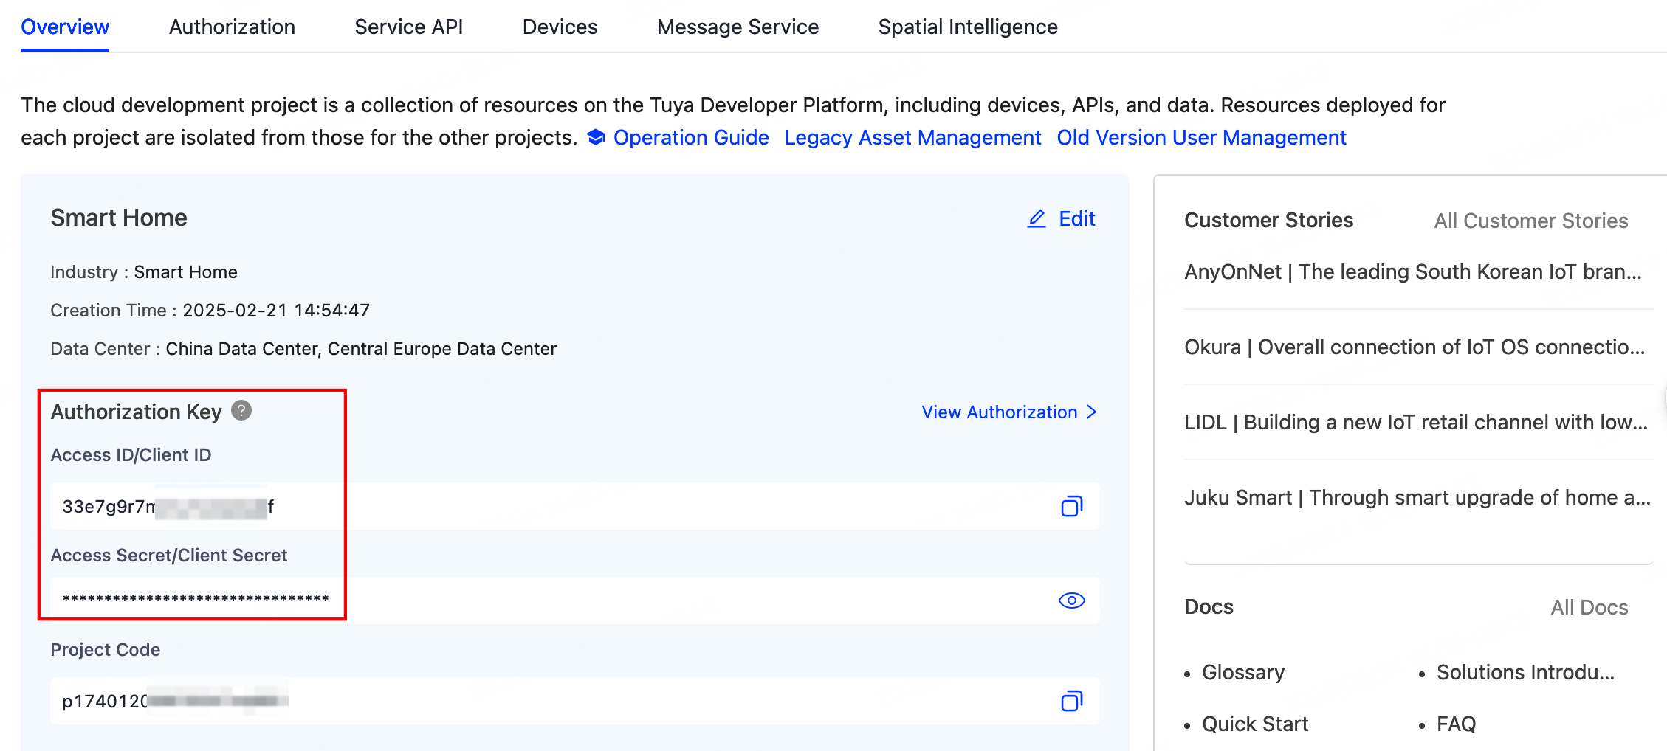The height and width of the screenshot is (751, 1667).
Task: Copy the Project Code value
Action: pos(1071,701)
